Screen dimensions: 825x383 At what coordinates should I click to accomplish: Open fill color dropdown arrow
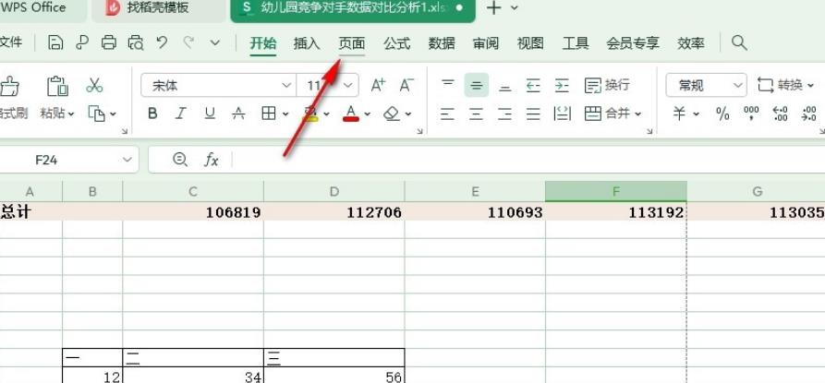tap(327, 114)
